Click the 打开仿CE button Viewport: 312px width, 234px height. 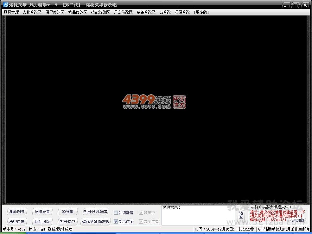tap(68, 221)
